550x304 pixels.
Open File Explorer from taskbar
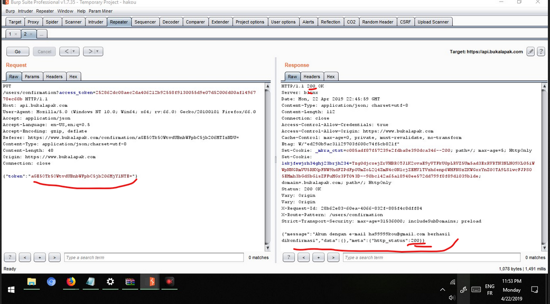click(32, 282)
